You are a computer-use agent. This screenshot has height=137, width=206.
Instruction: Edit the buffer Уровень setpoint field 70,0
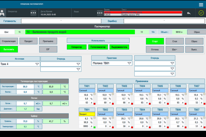pyautogui.click(x=25, y=121)
